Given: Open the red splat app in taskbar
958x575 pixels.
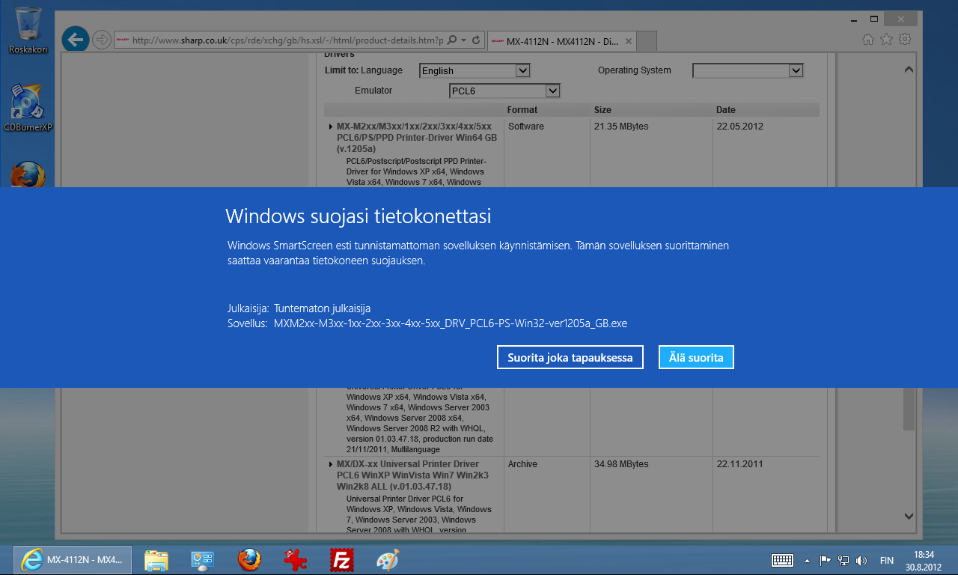Looking at the screenshot, I should click(296, 559).
